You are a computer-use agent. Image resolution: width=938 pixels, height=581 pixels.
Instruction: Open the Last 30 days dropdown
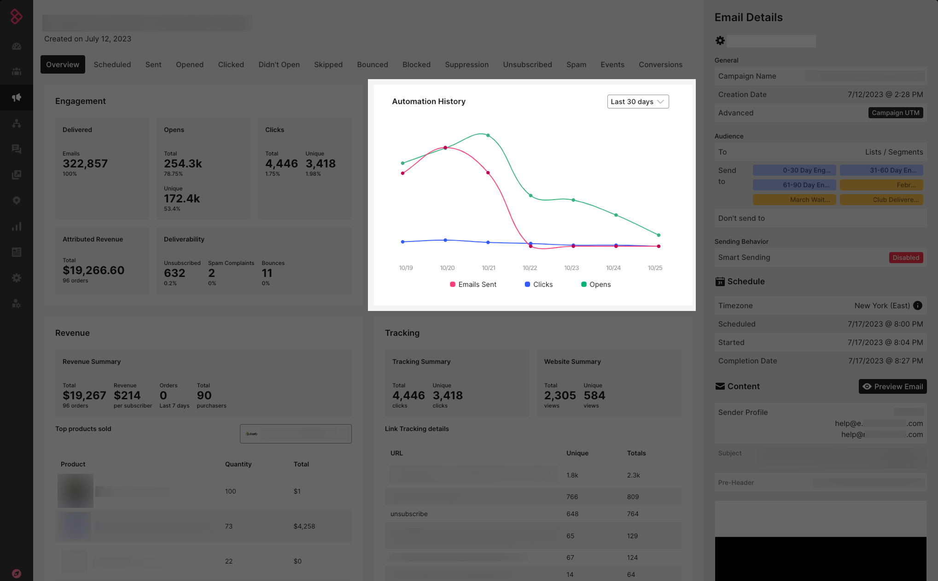pos(638,102)
